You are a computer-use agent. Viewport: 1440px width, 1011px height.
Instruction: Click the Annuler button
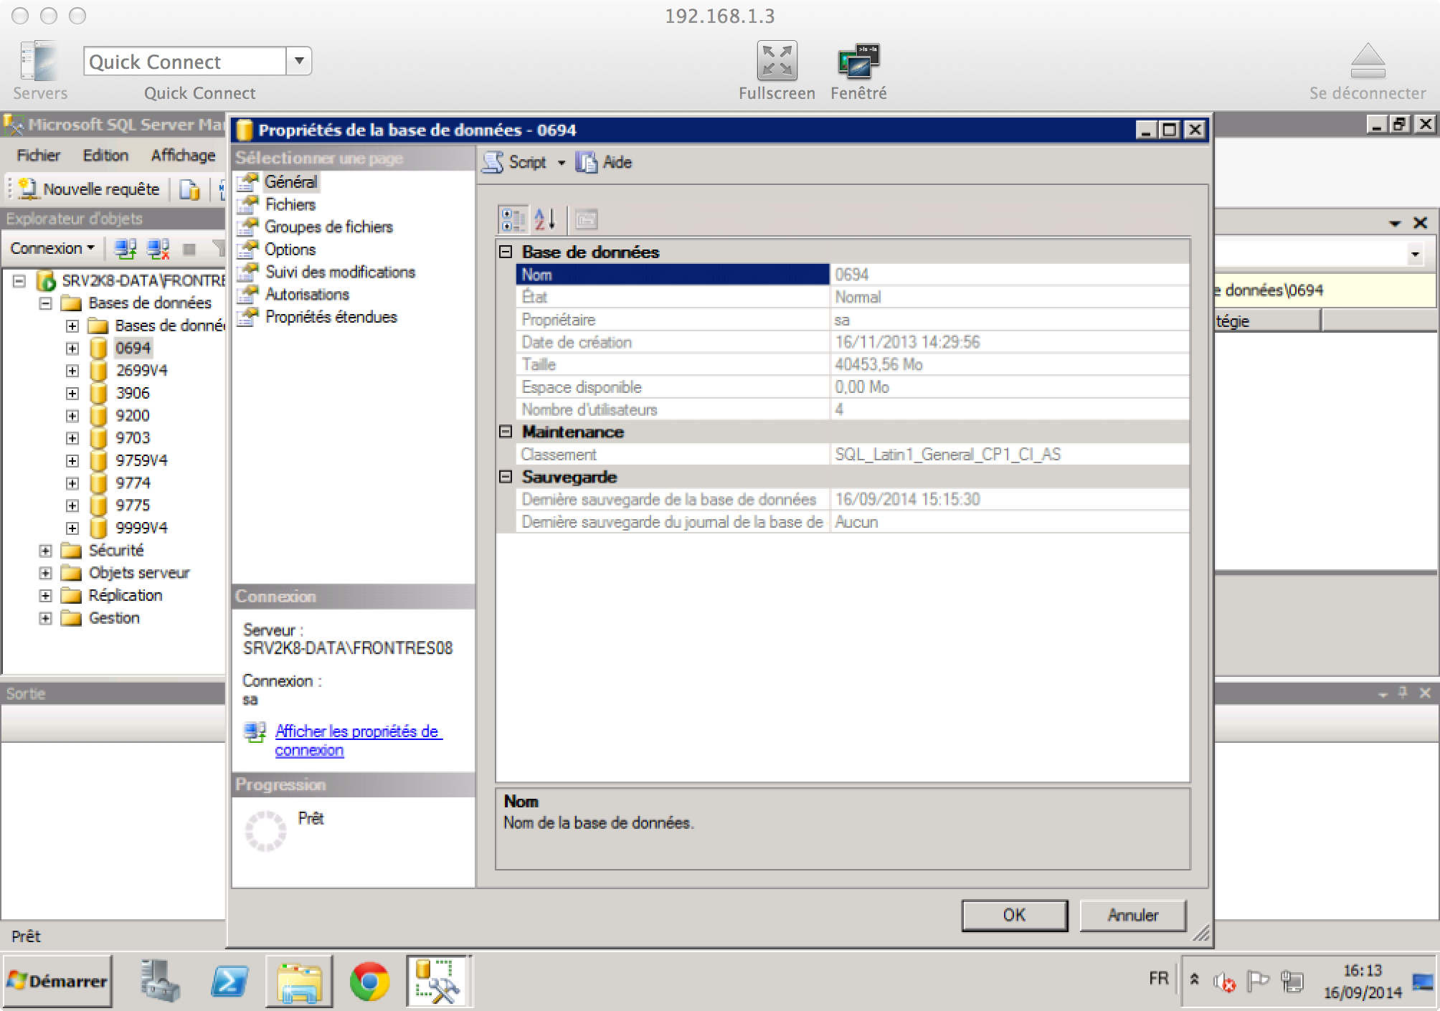tap(1132, 916)
